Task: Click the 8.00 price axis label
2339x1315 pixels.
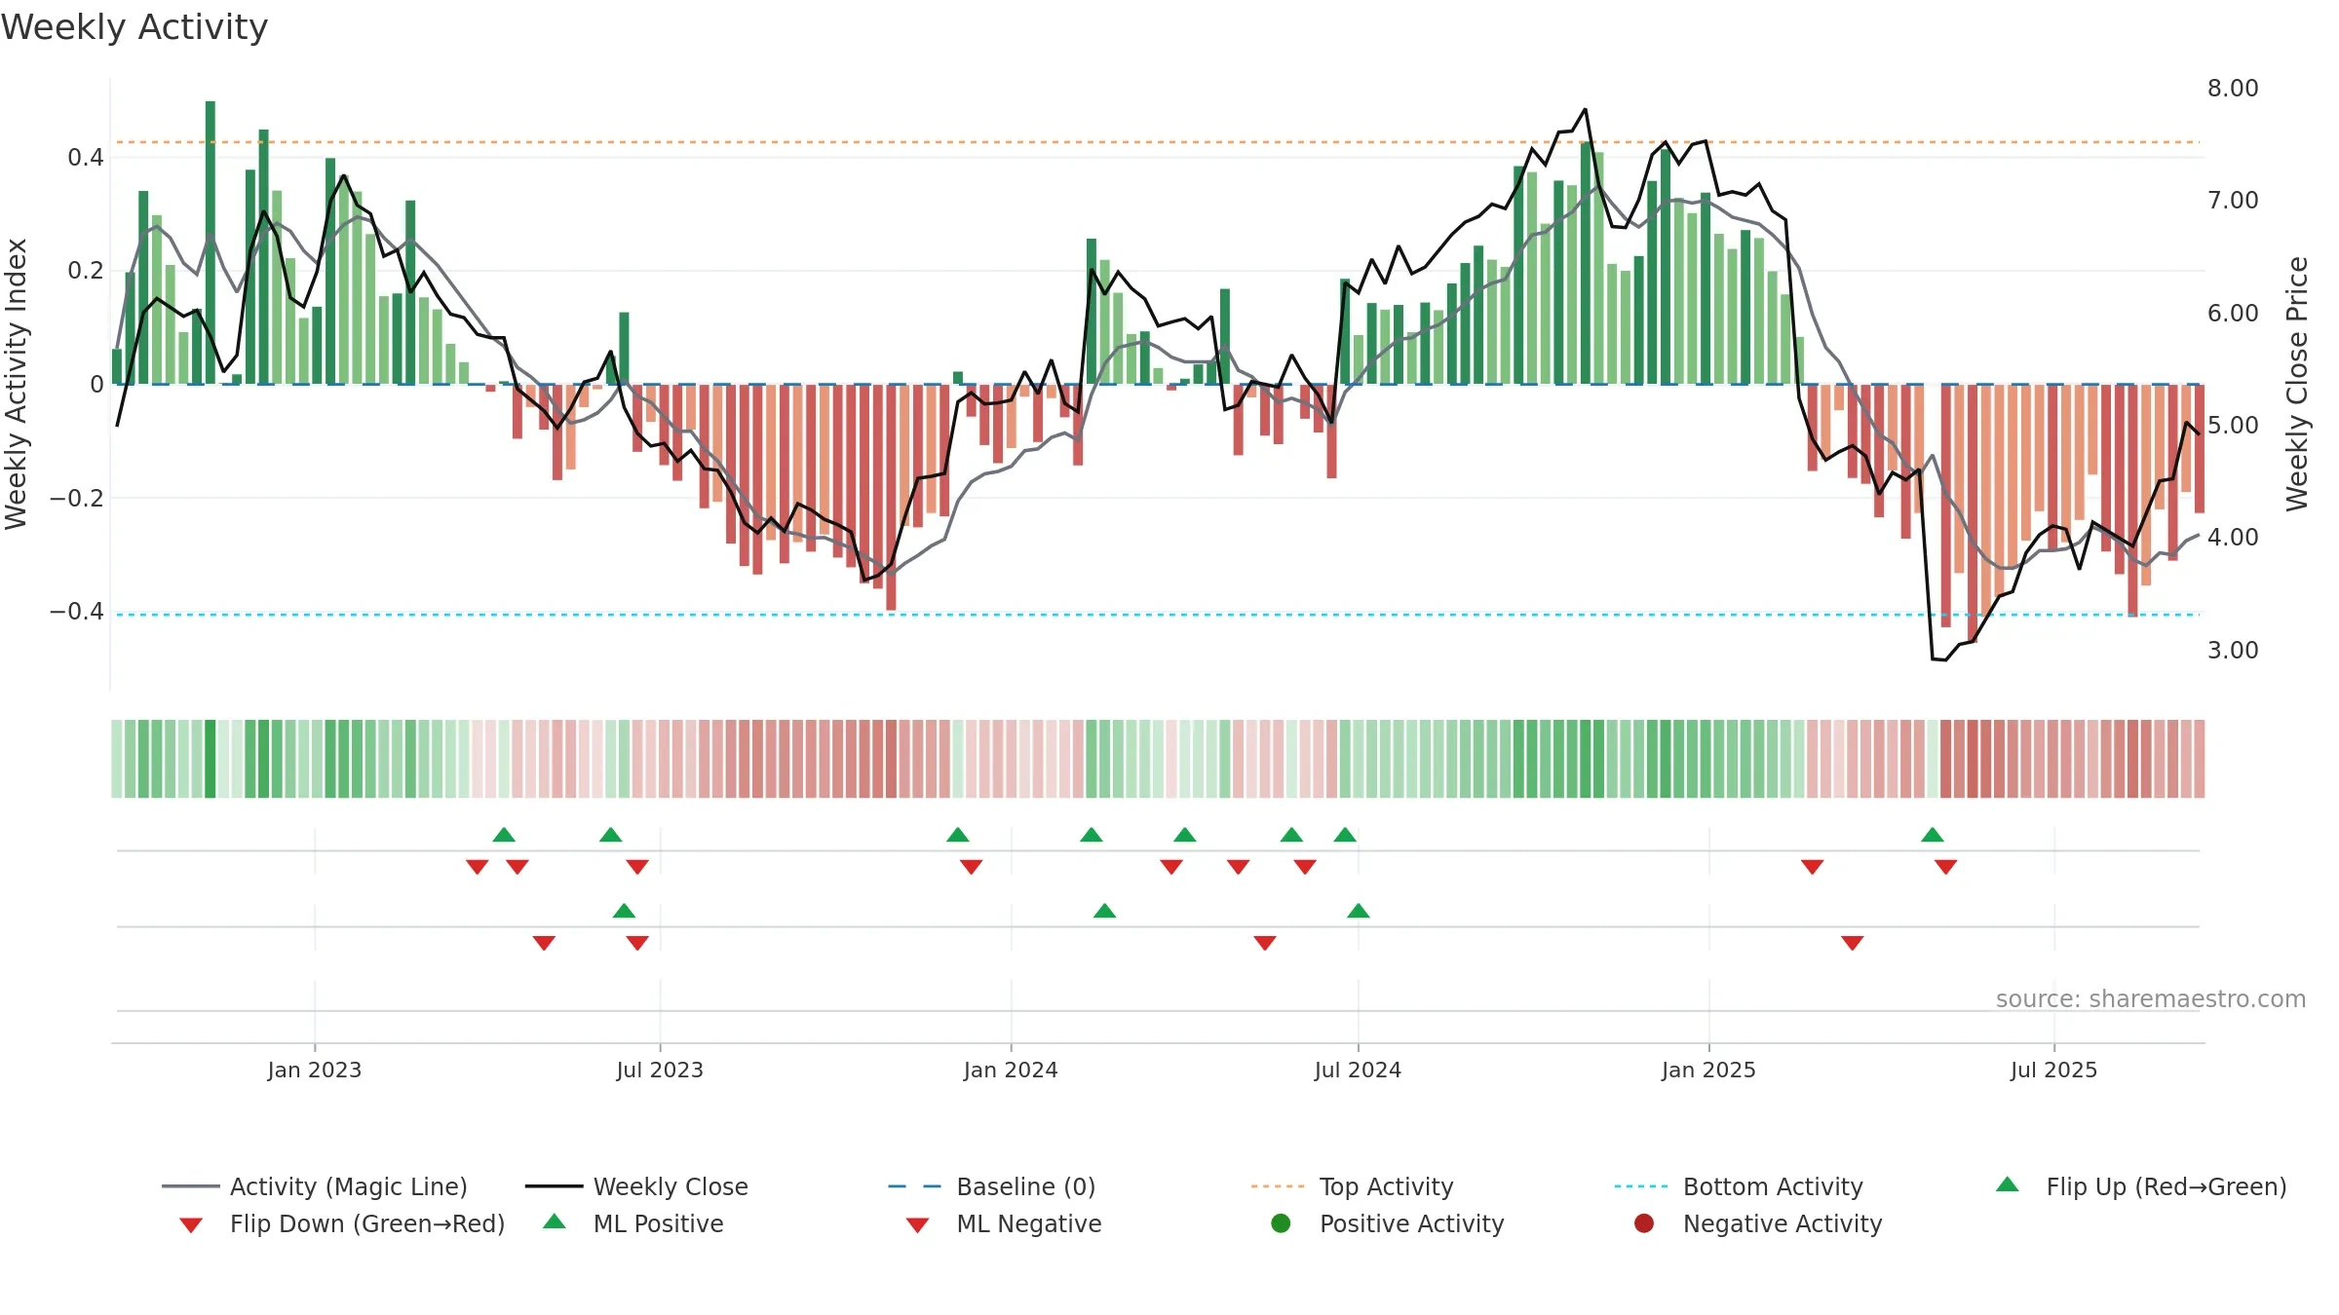Action: click(x=2233, y=89)
